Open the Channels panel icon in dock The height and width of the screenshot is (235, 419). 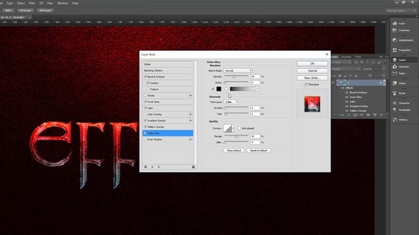(x=395, y=67)
